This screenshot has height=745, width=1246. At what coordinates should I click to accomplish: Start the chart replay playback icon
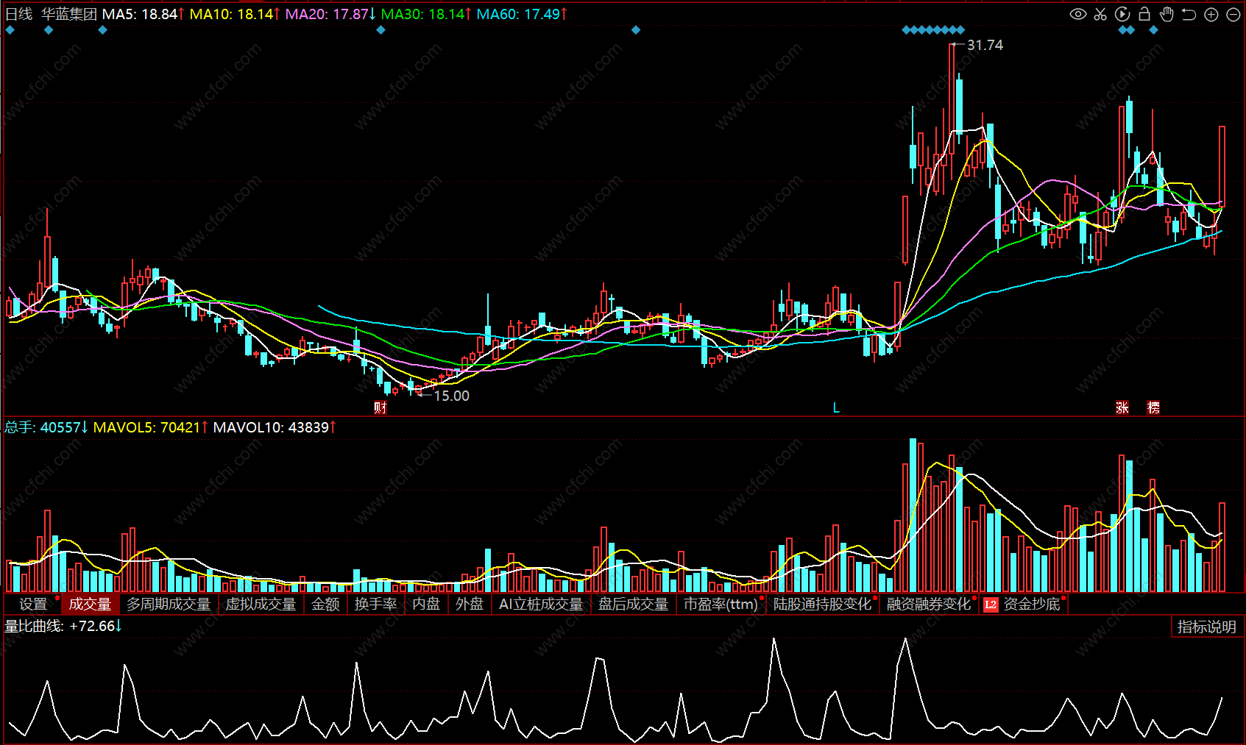[1122, 14]
